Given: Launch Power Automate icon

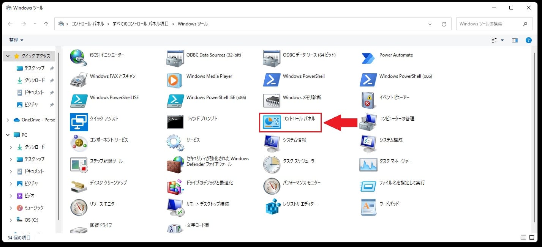Looking at the screenshot, I should coord(368,58).
